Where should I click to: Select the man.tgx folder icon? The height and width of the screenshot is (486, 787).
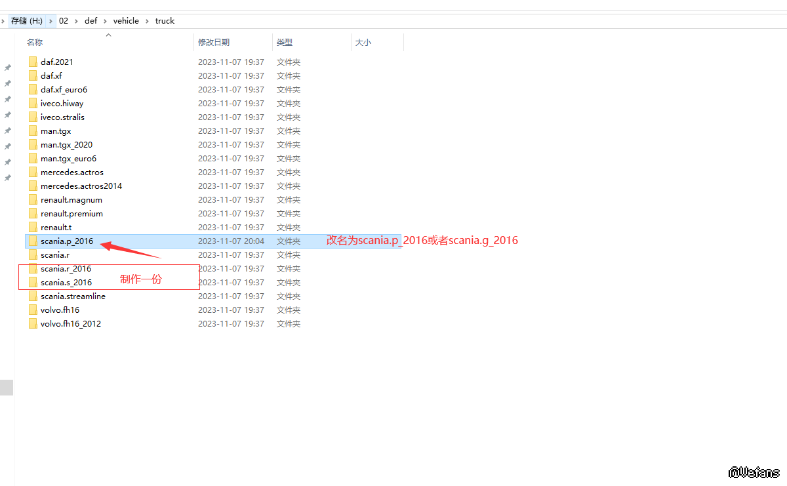[33, 131]
